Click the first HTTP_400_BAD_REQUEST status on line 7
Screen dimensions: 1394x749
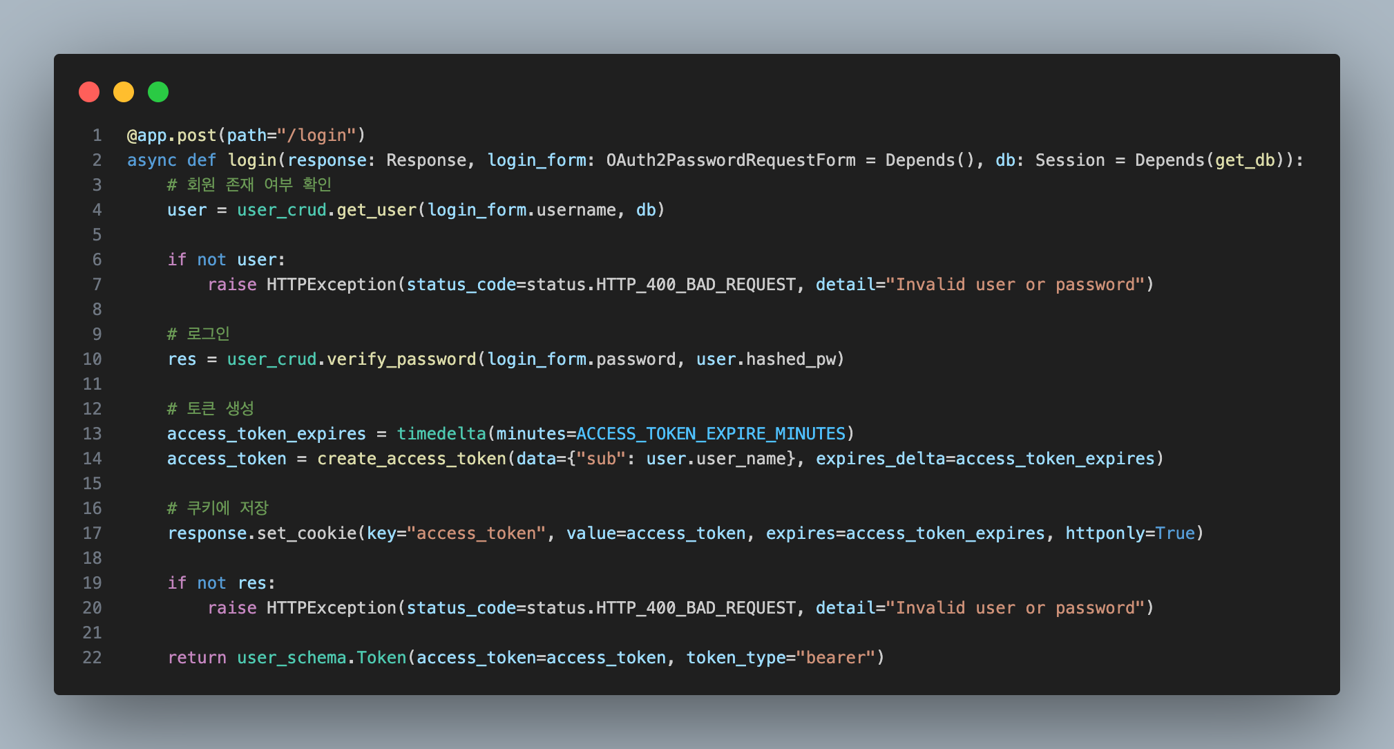point(696,285)
